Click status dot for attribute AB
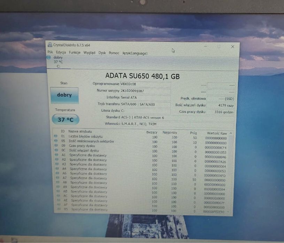This screenshot has height=243, width=284. click(58, 191)
